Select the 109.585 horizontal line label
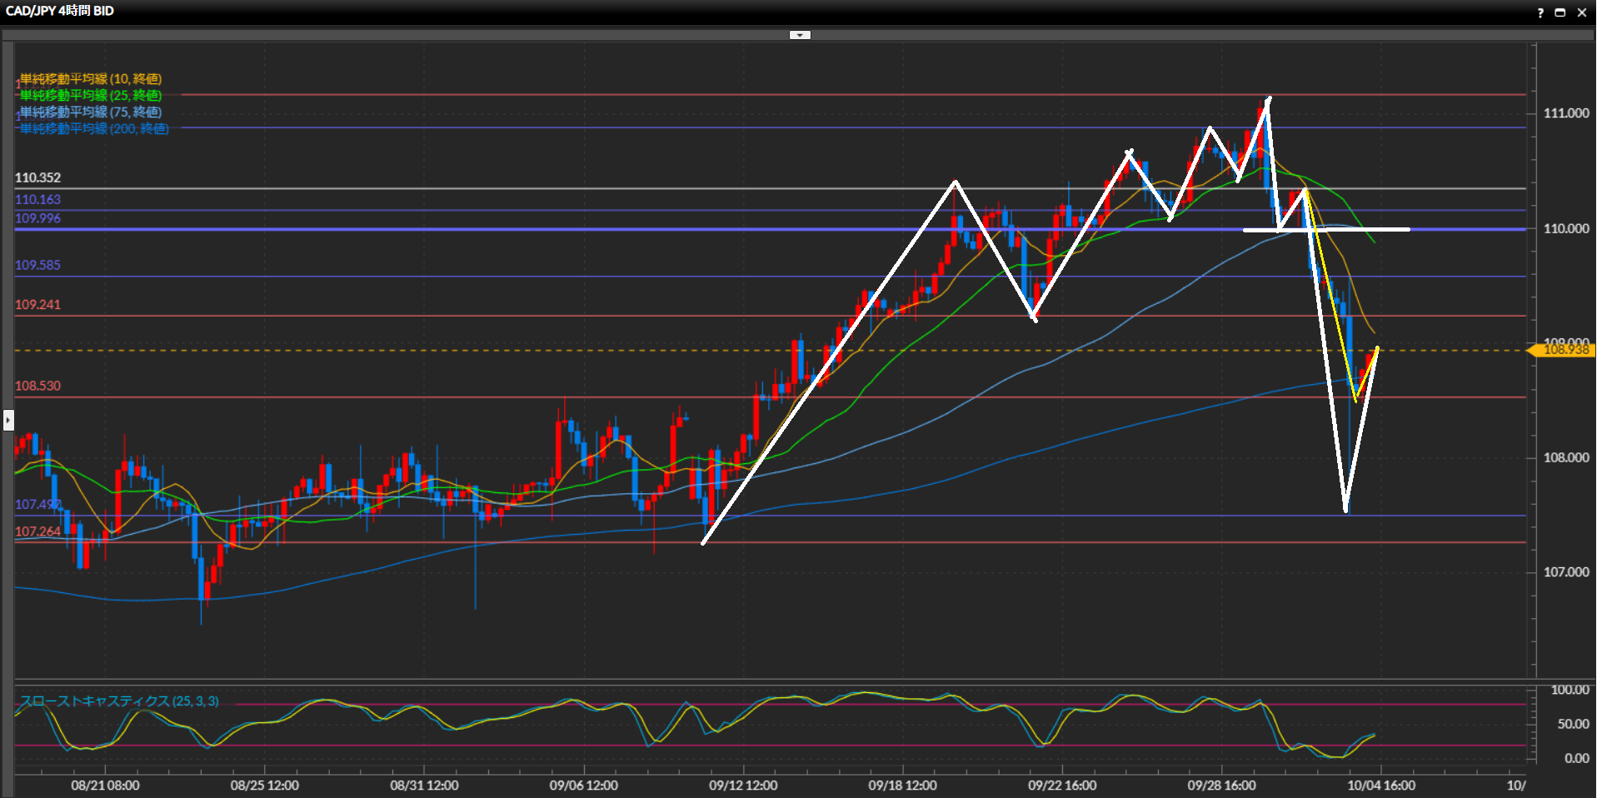Image resolution: width=1597 pixels, height=798 pixels. (x=38, y=265)
